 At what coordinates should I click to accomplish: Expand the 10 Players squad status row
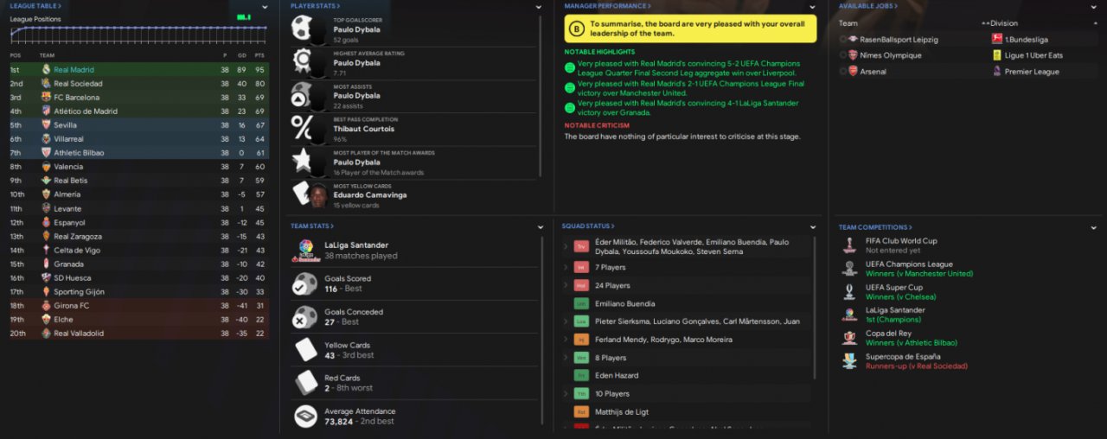[566, 393]
